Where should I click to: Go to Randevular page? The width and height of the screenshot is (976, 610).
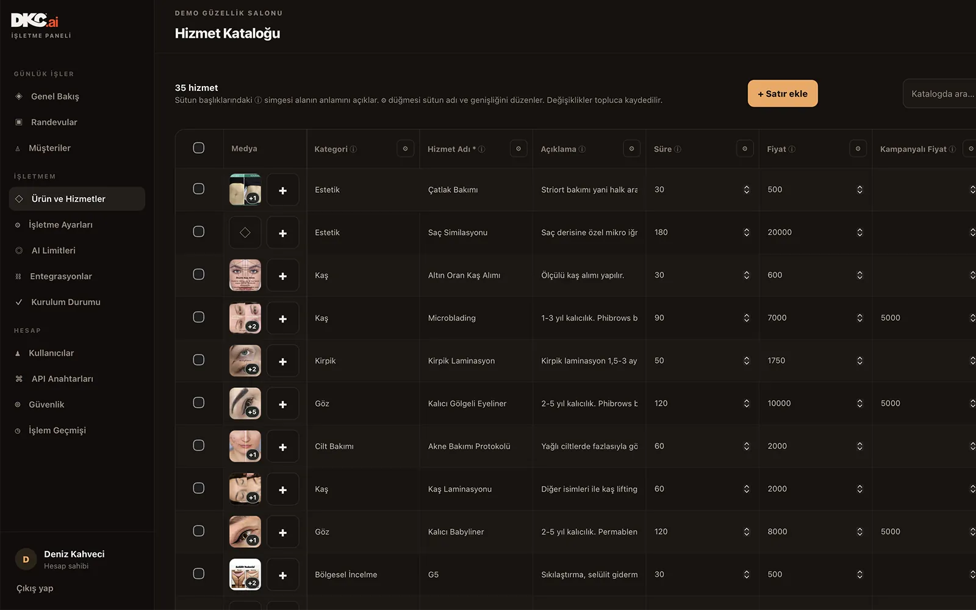coord(77,122)
